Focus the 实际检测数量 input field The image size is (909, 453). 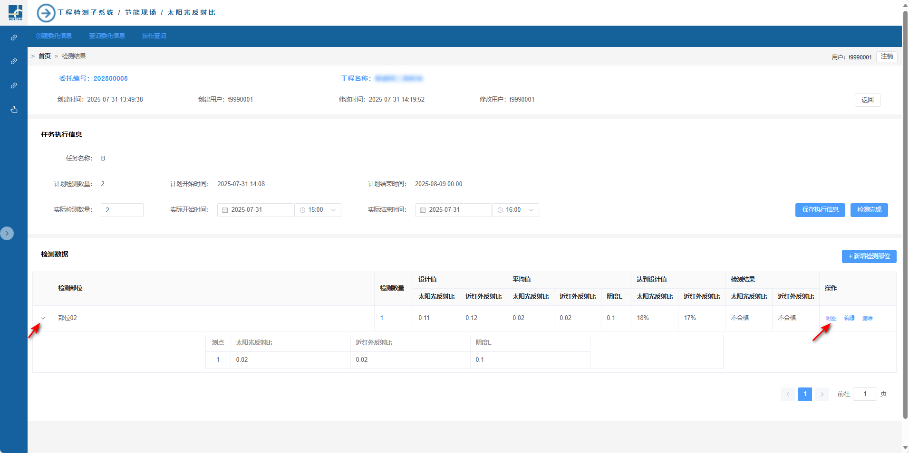(122, 210)
